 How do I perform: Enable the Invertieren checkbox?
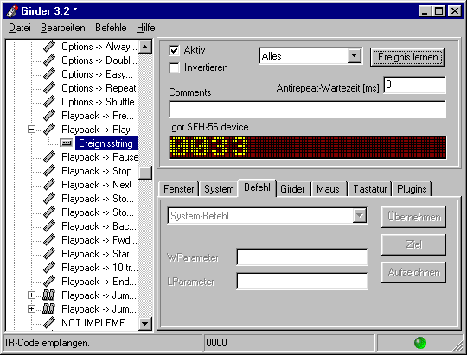(x=174, y=67)
